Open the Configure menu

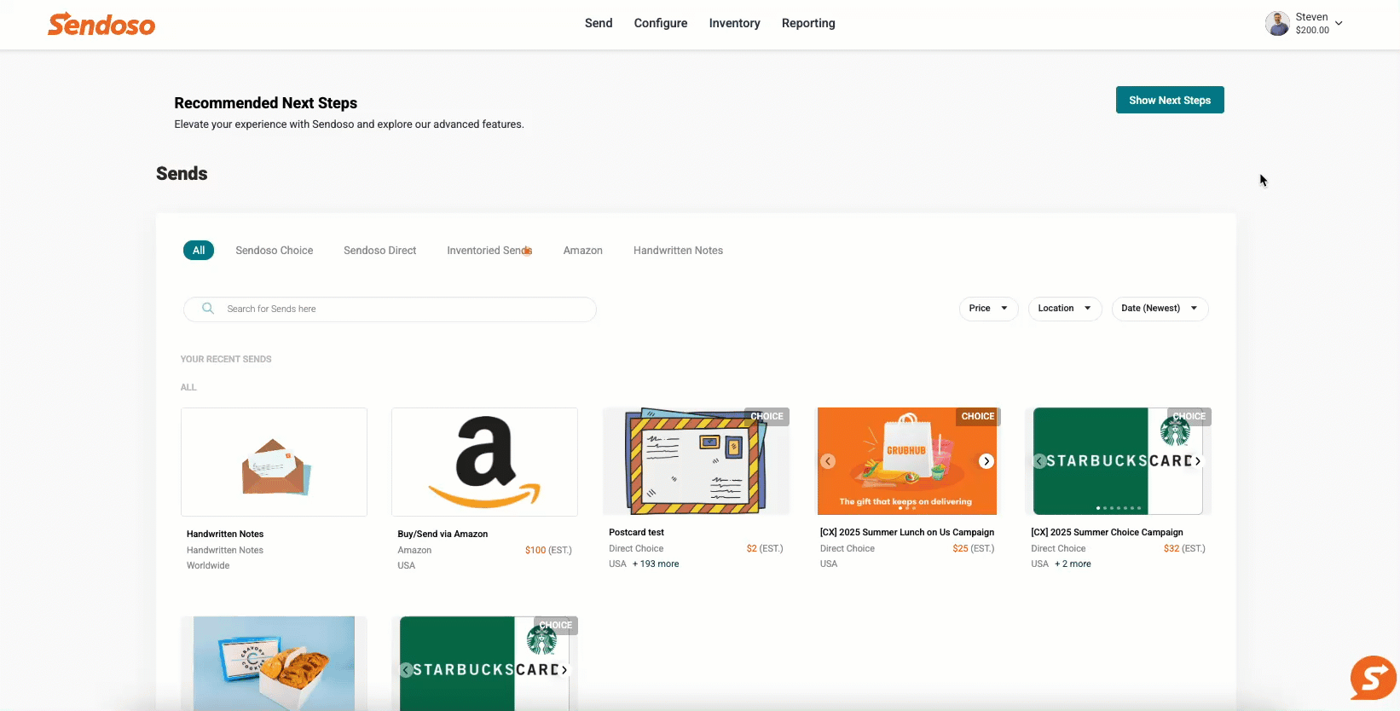pos(661,23)
